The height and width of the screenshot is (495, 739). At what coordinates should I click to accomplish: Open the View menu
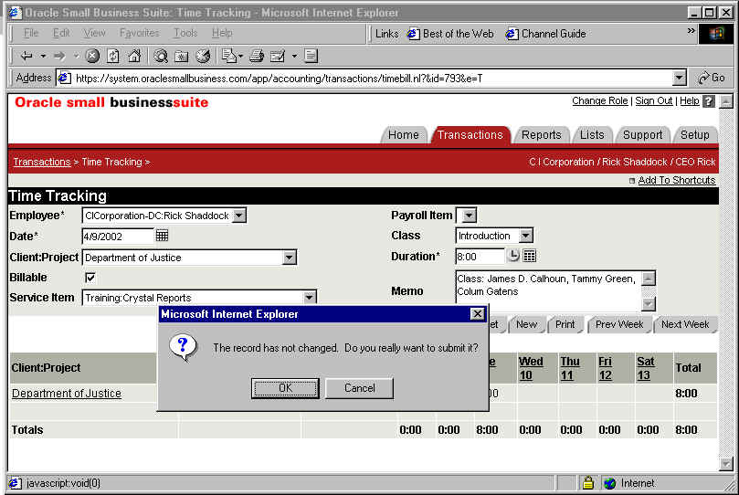click(x=94, y=33)
